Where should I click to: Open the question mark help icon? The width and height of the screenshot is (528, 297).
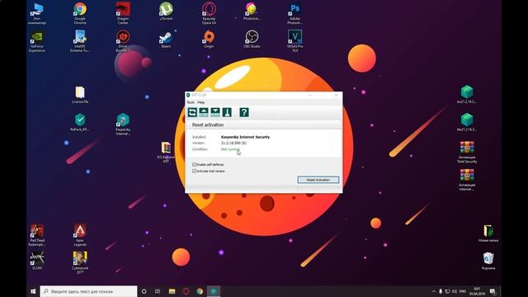(244, 112)
